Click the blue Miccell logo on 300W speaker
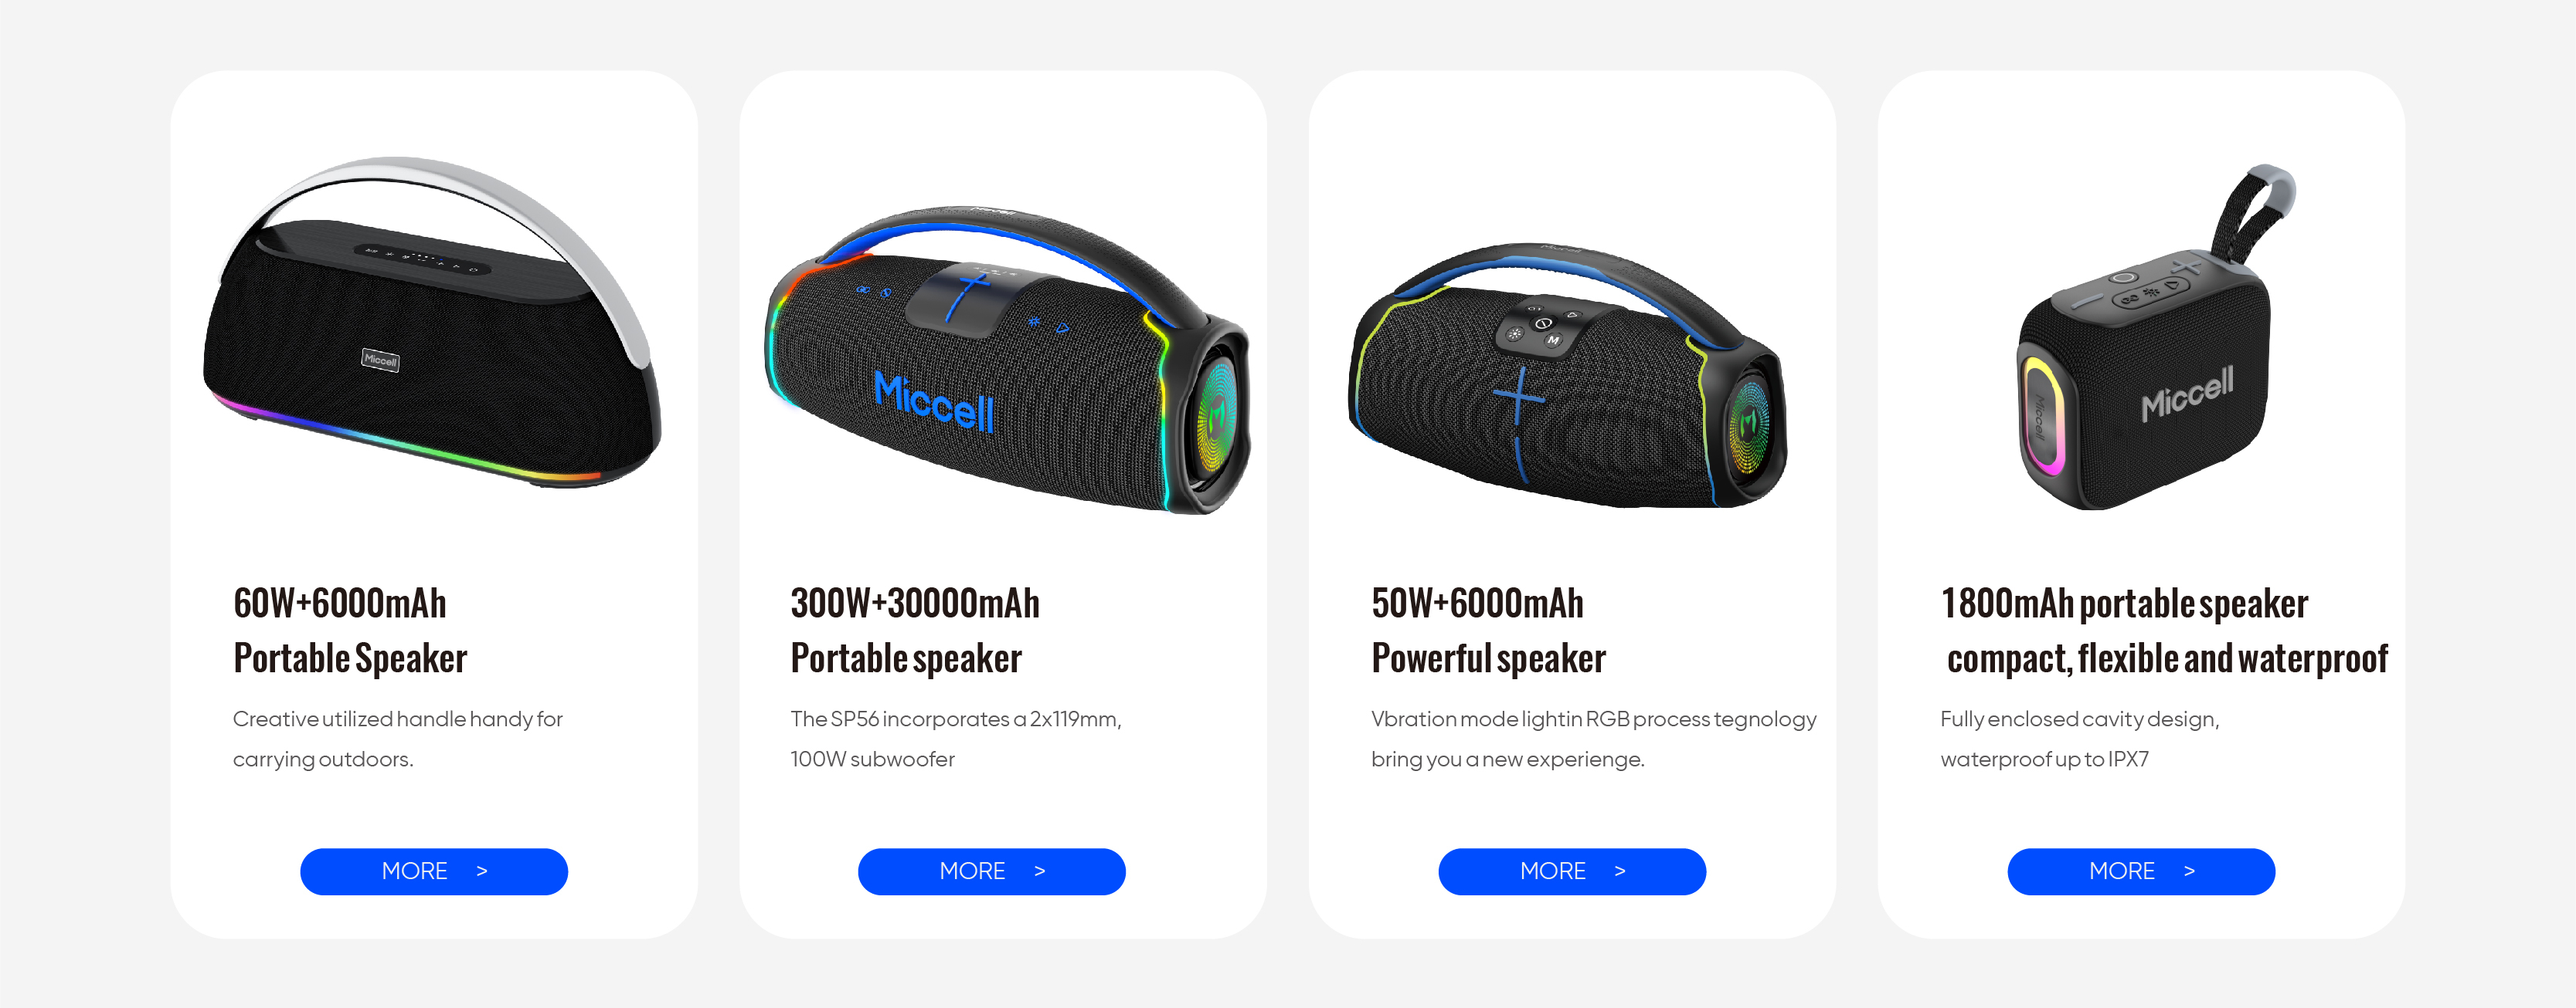The image size is (2576, 1008). (934, 403)
